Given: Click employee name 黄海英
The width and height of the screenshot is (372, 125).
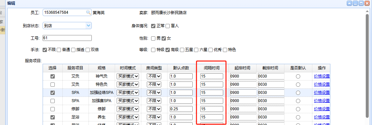Looking at the screenshot, I should (99, 13).
